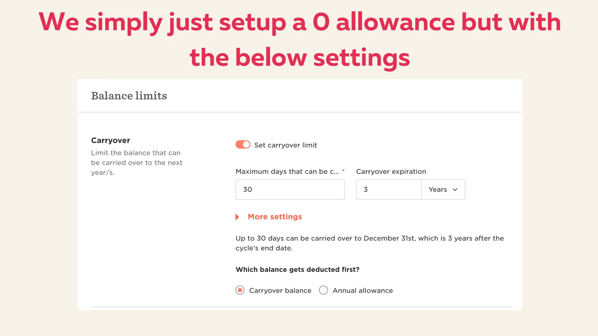Click the slide title about 0 allowance
598x336 pixels.
coord(300,39)
